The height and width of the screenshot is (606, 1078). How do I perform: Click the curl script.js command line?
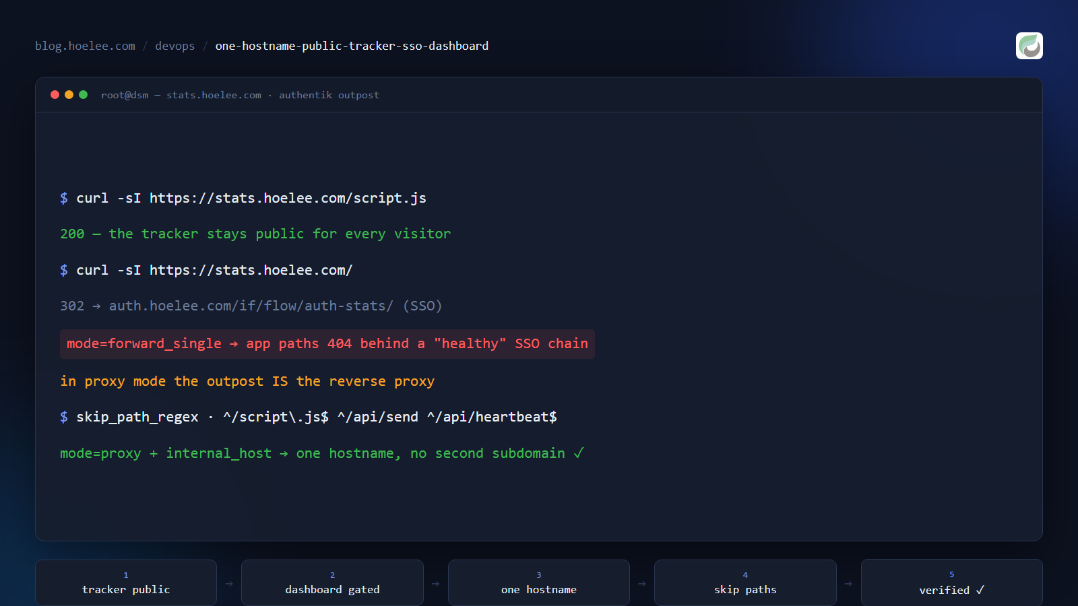(x=243, y=198)
